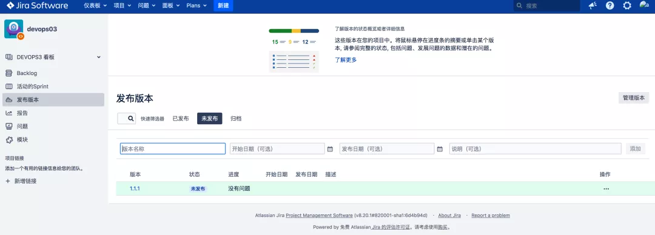Click the 管理版本 button
The width and height of the screenshot is (655, 235).
coord(634,98)
